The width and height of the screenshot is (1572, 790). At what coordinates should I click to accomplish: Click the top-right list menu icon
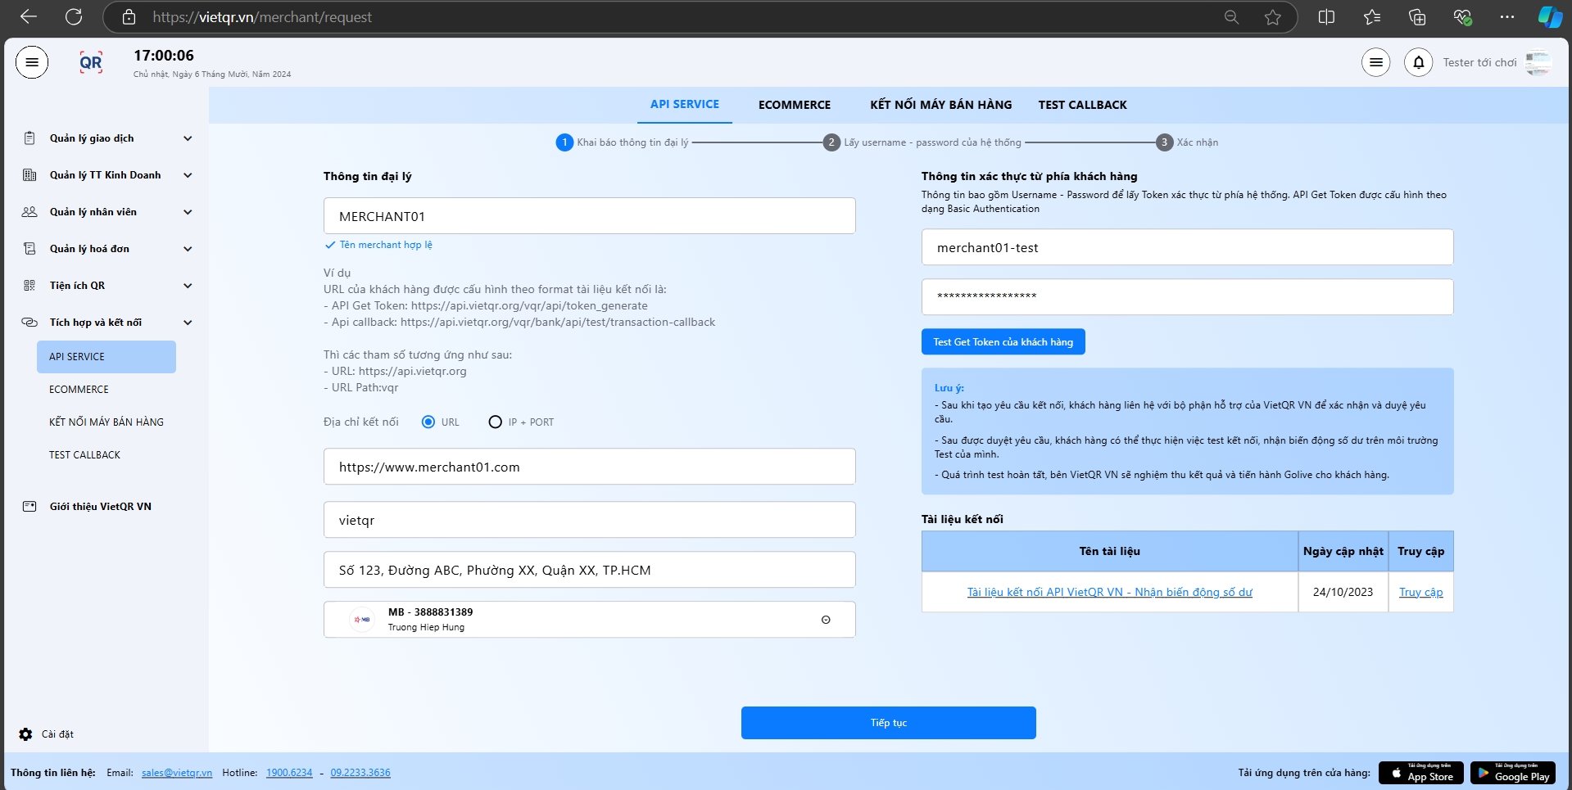coord(1375,62)
